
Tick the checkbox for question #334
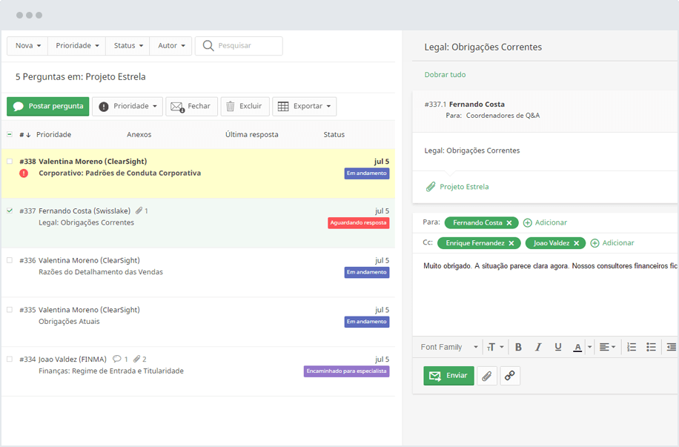[10, 359]
